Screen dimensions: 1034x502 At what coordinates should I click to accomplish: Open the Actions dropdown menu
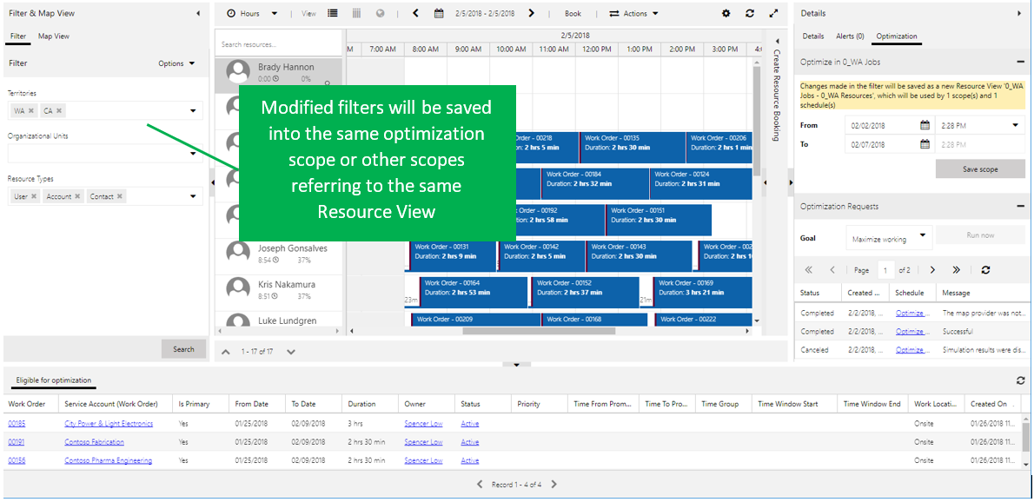pos(633,13)
